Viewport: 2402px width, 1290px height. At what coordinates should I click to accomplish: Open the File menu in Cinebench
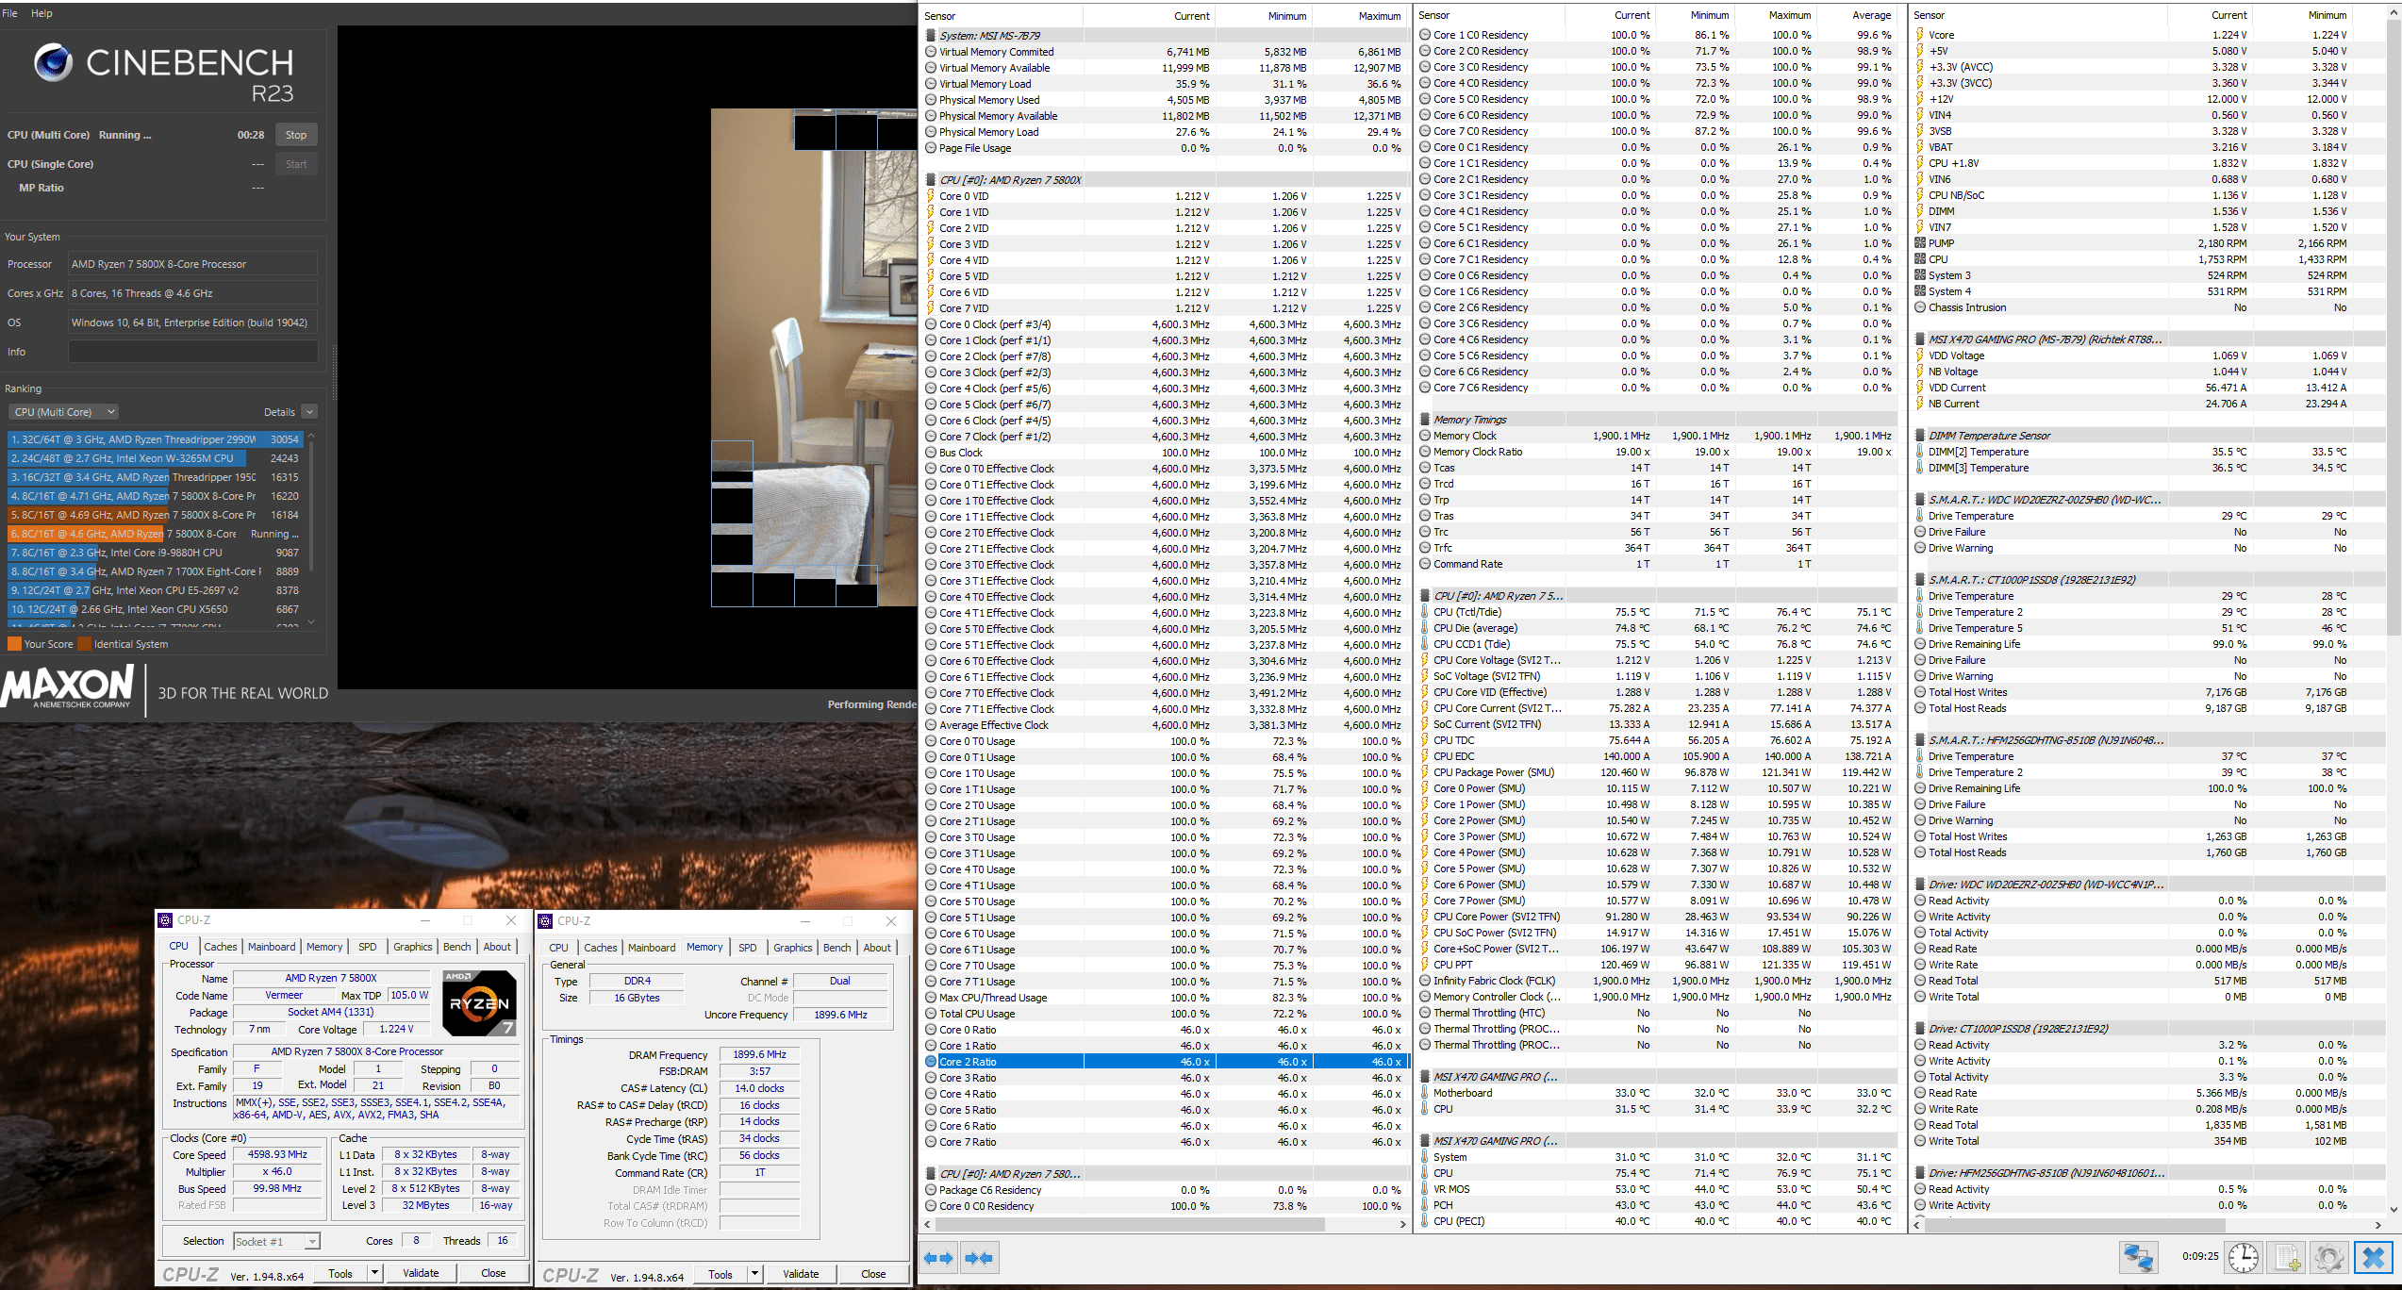click(x=10, y=13)
